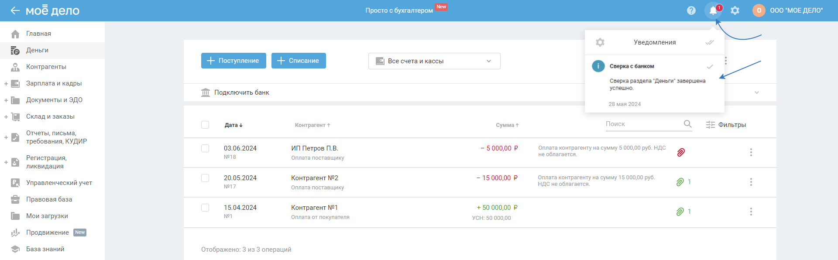The width and height of the screenshot is (838, 260).
Task: Click the База знаний graduation cap icon
Action: [15, 249]
